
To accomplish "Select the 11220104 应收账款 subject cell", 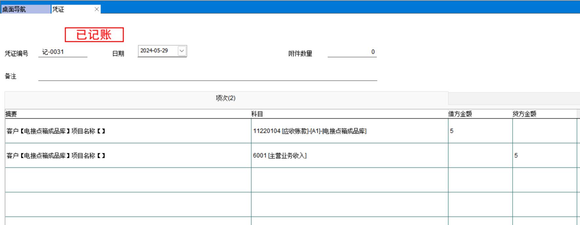I will pos(349,131).
